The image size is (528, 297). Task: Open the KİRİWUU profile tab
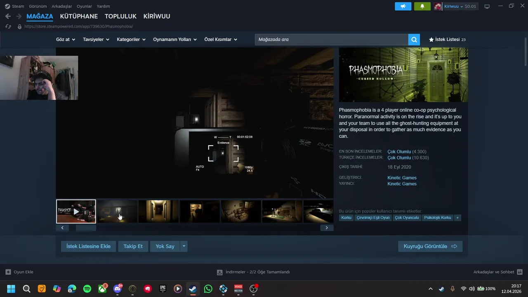[157, 16]
